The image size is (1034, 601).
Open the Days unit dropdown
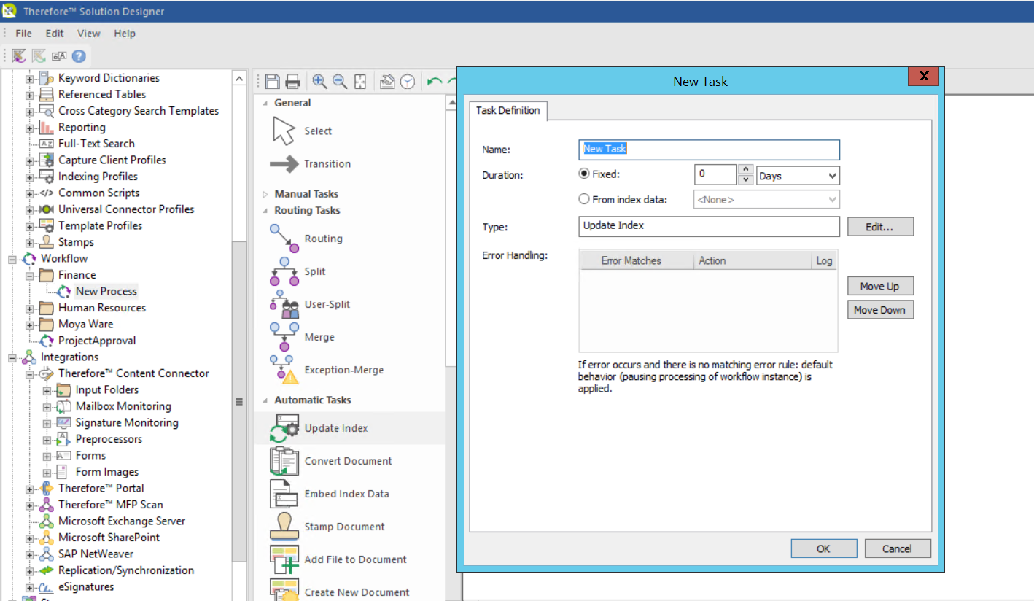tap(832, 175)
